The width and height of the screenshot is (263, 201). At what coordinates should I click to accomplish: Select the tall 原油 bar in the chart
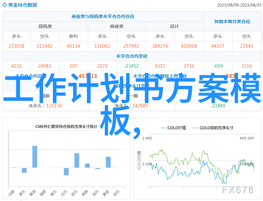pos(35,157)
